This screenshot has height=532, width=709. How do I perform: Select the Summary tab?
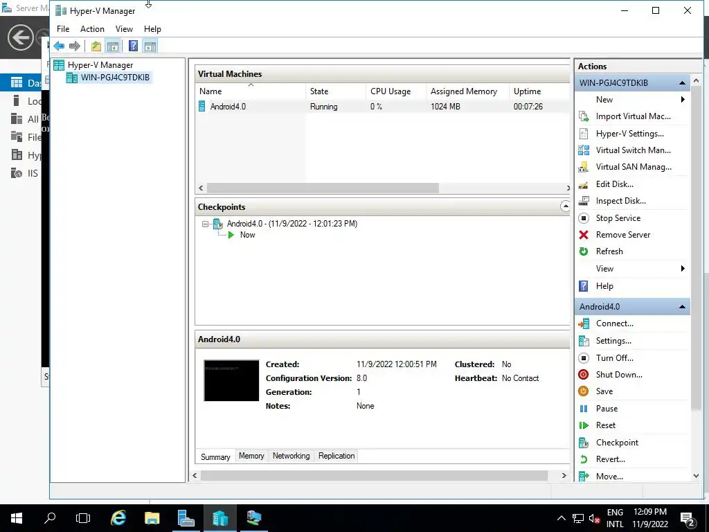tap(215, 457)
